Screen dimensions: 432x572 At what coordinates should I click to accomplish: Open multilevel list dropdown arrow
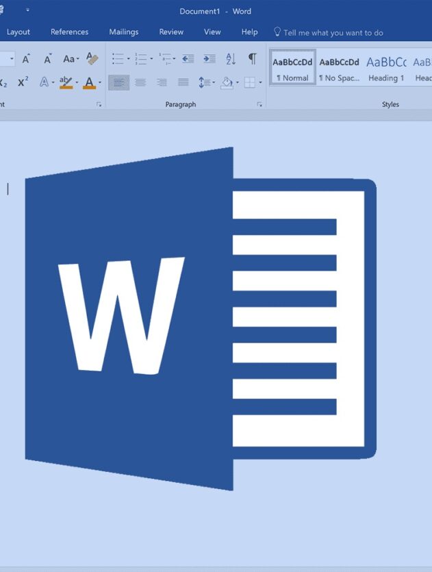[x=174, y=59]
